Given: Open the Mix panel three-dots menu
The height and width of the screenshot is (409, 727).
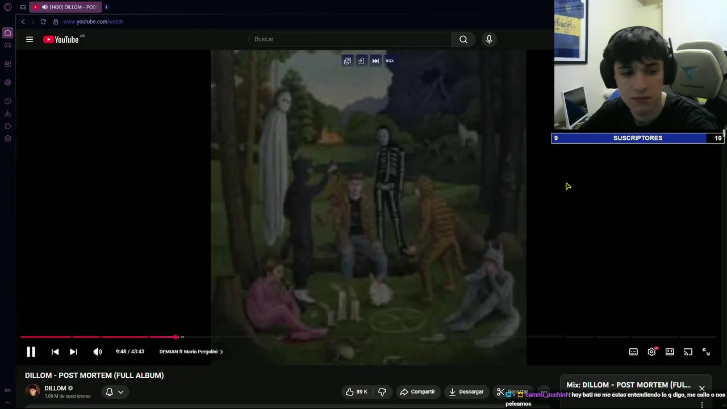Looking at the screenshot, I should pyautogui.click(x=702, y=405).
